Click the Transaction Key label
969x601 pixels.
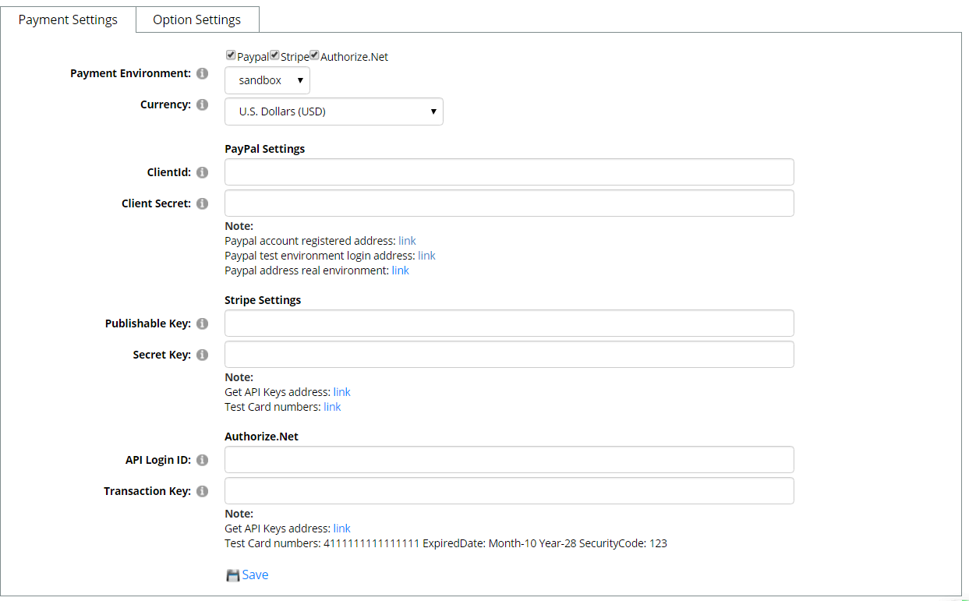click(x=147, y=491)
